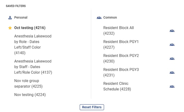
Task: Click the Saved Filters heading
Action: pyautogui.click(x=16, y=6)
